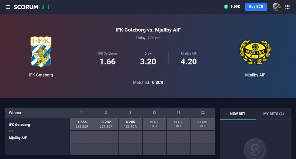296x159 pixels.
Task: Switch to the New Bet tab
Action: tap(238, 114)
